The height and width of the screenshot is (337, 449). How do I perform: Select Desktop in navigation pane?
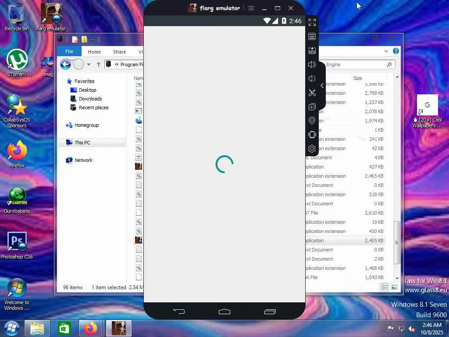pyautogui.click(x=87, y=90)
